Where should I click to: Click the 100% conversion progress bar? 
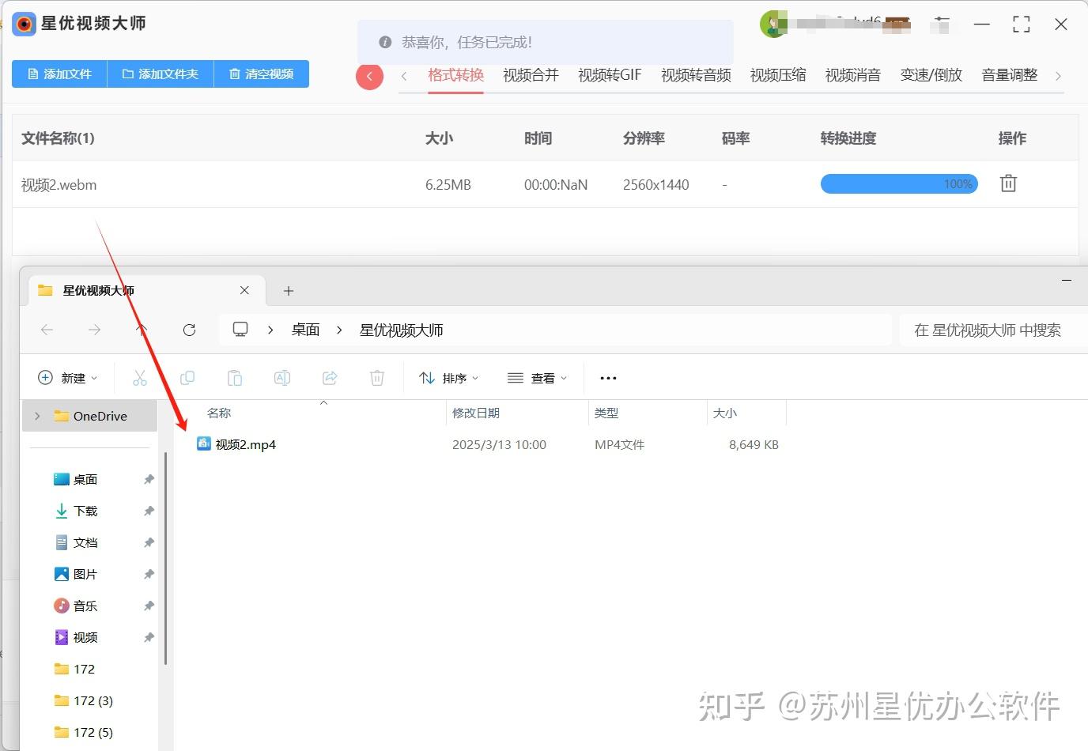(x=899, y=183)
